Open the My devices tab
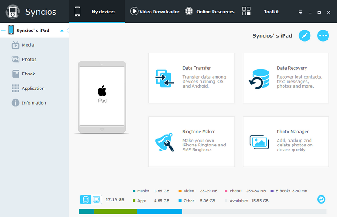This screenshot has height=217, width=337. 97,12
